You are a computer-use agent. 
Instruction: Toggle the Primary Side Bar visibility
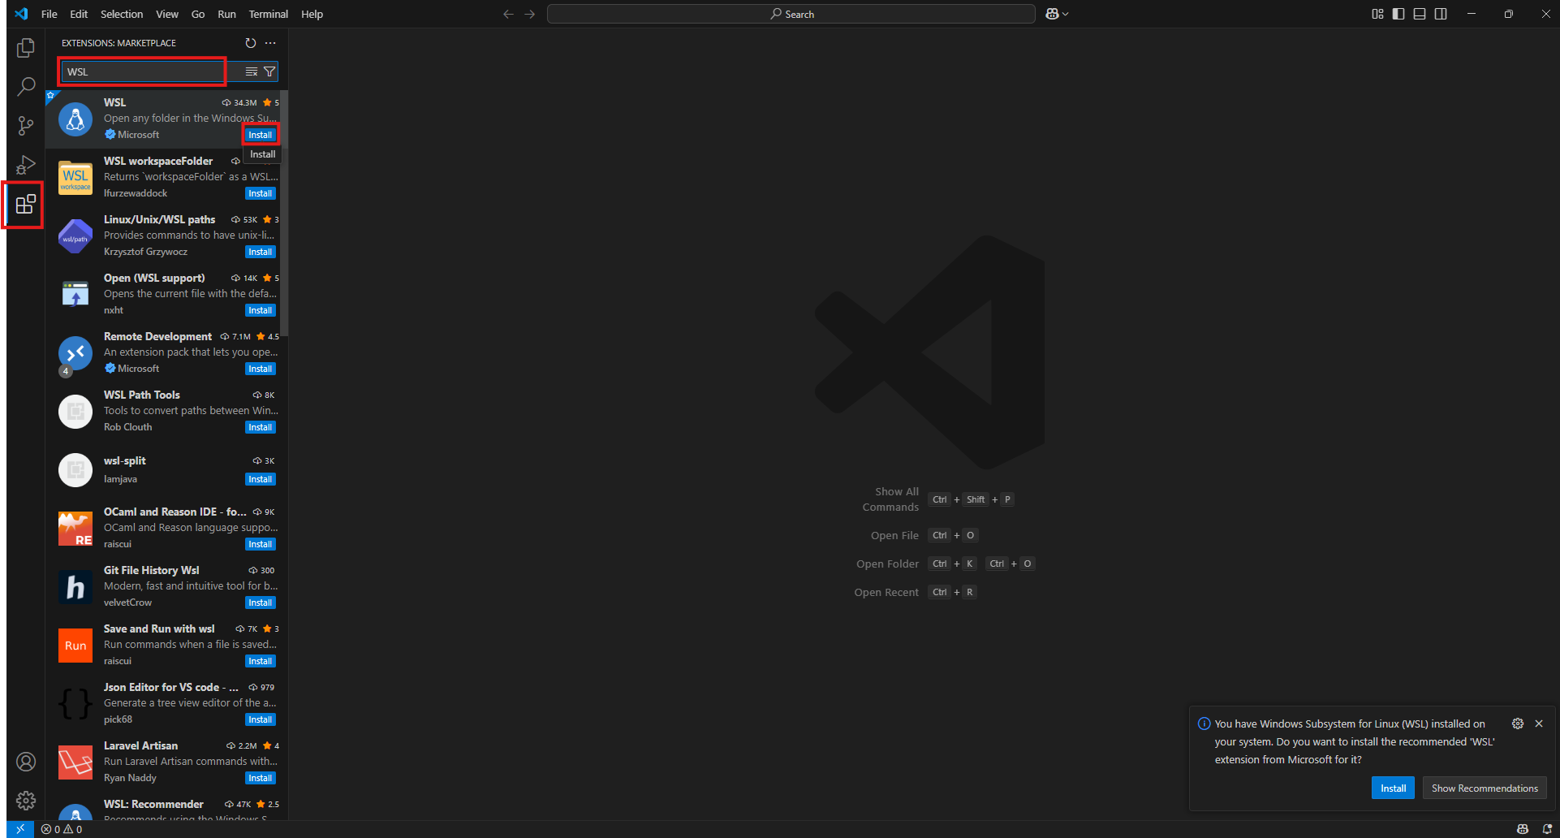(x=1398, y=14)
